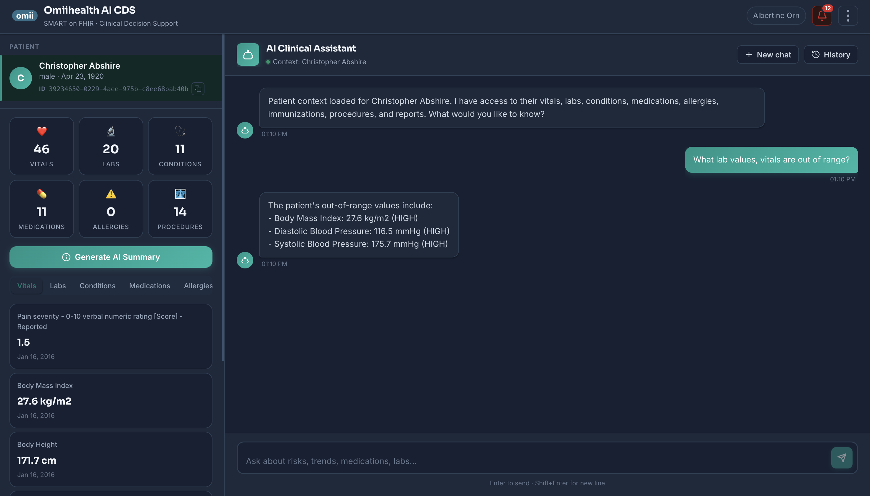Open the Vitals heart card
Viewport: 870px width, 496px height.
tap(41, 146)
